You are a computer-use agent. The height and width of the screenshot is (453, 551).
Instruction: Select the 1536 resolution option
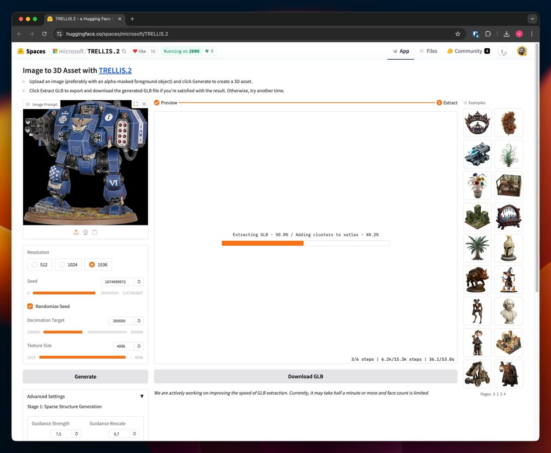click(x=98, y=265)
